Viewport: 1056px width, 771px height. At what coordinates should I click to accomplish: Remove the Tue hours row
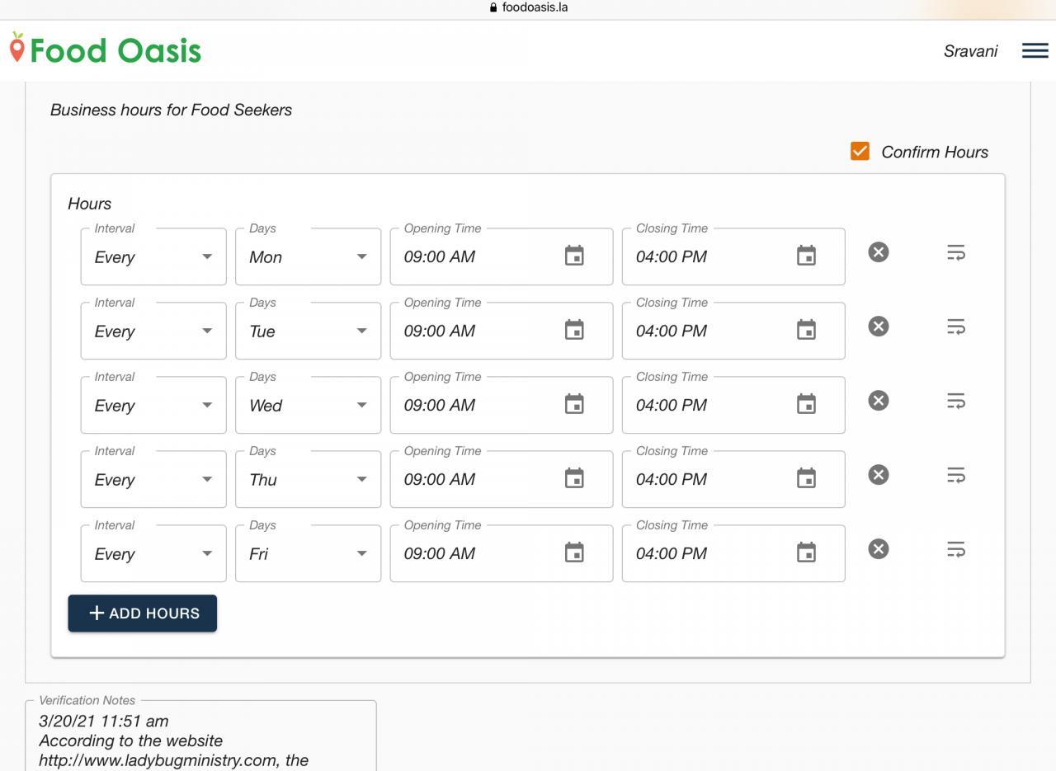click(879, 327)
